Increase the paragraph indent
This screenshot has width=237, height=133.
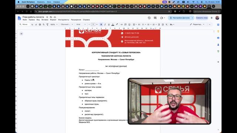click(163, 24)
